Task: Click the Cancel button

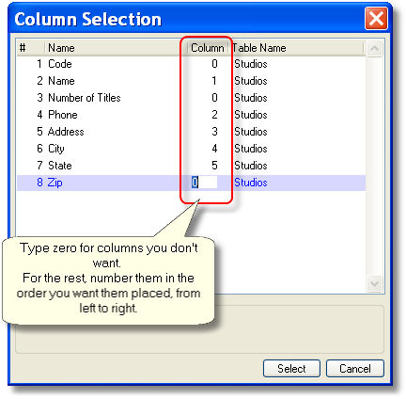Action: tap(355, 369)
